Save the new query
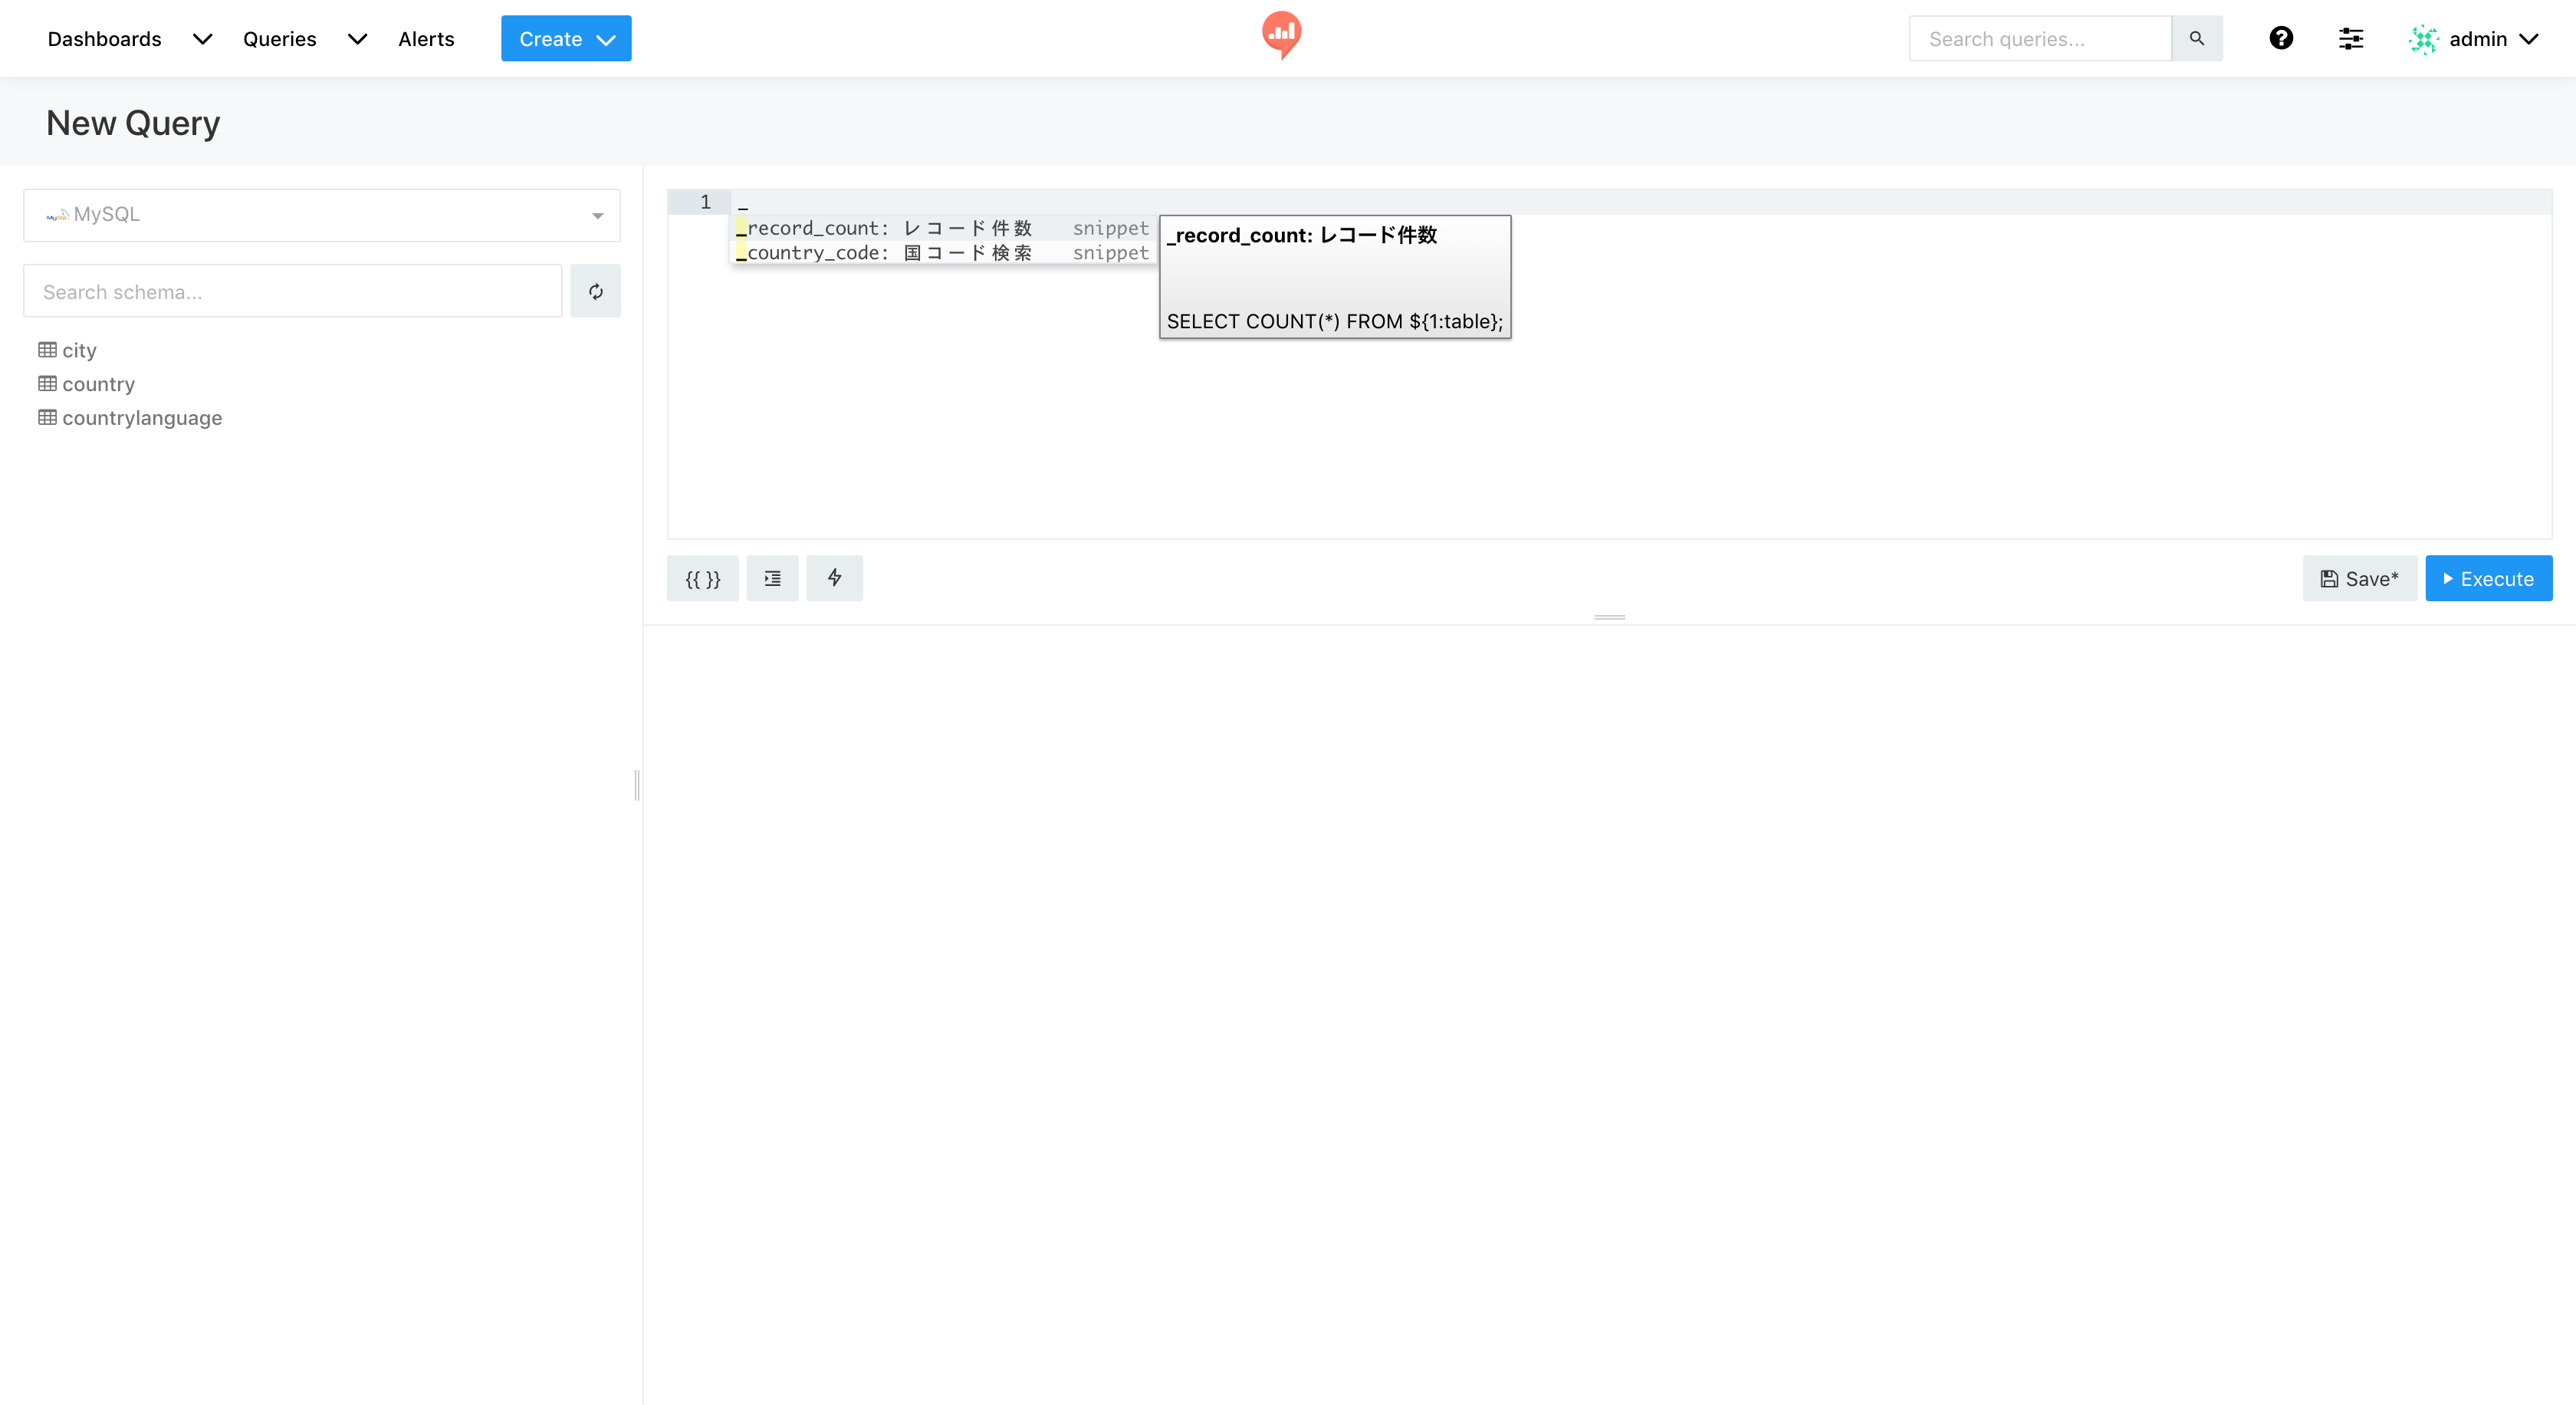Viewport: 2576px width, 1405px height. point(2359,578)
